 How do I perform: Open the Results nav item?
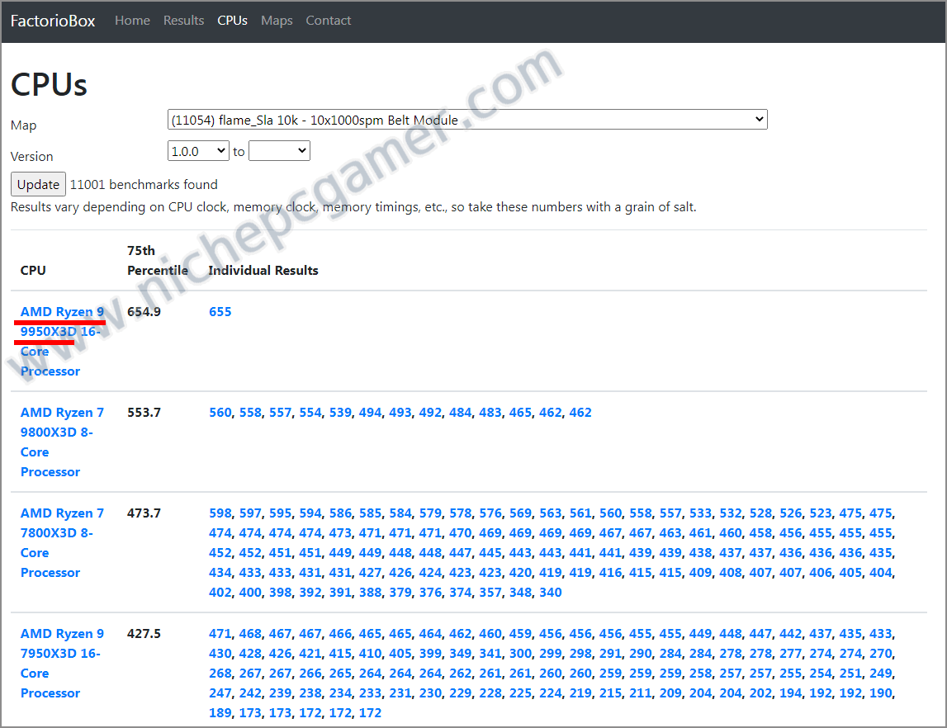(183, 21)
